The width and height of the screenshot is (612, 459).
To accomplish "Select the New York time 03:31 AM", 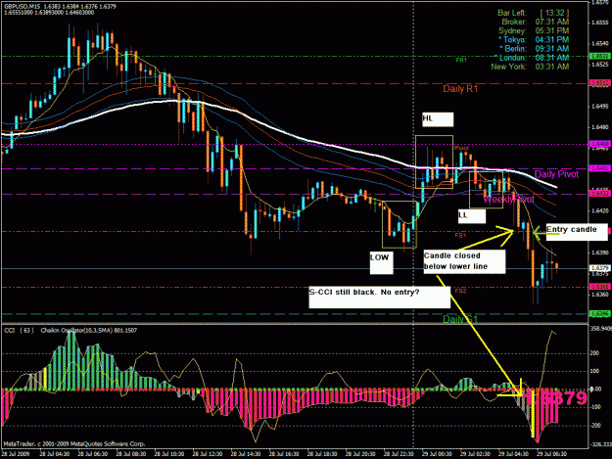I will click(552, 67).
